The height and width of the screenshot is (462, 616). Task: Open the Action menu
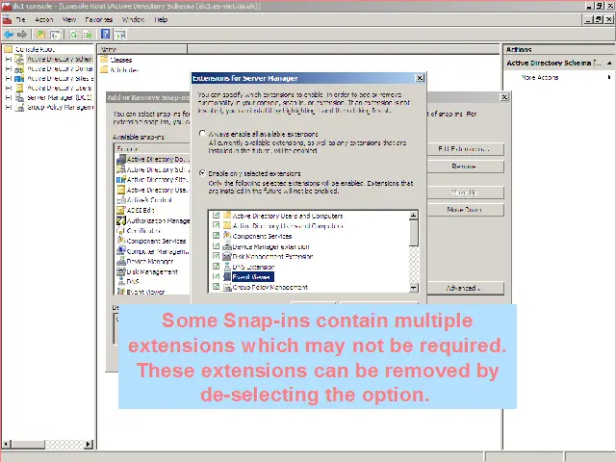[44, 19]
